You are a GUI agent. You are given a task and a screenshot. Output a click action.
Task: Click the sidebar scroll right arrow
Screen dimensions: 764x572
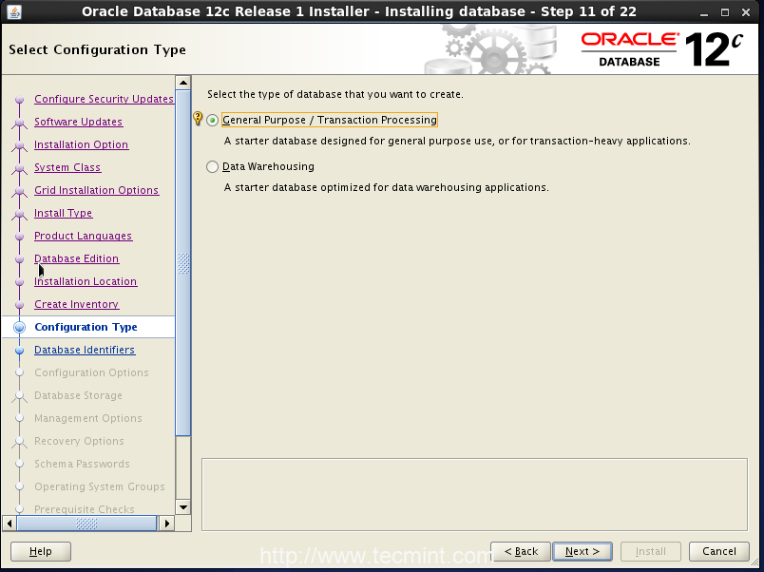click(x=166, y=524)
